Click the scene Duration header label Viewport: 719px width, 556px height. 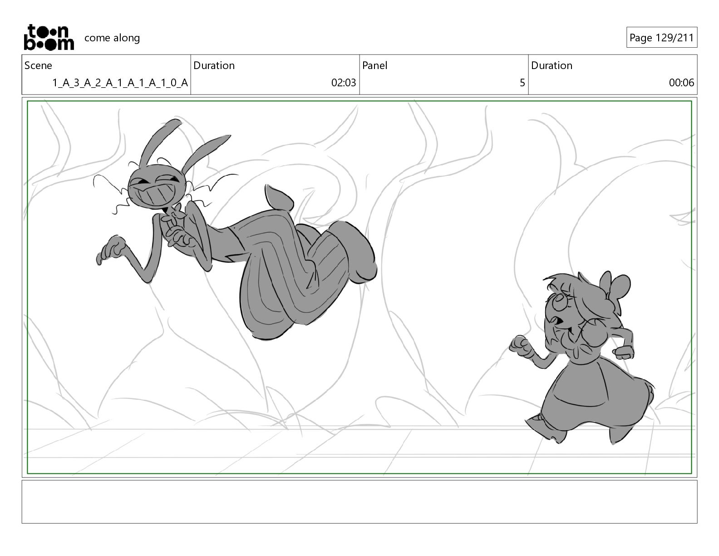point(214,65)
